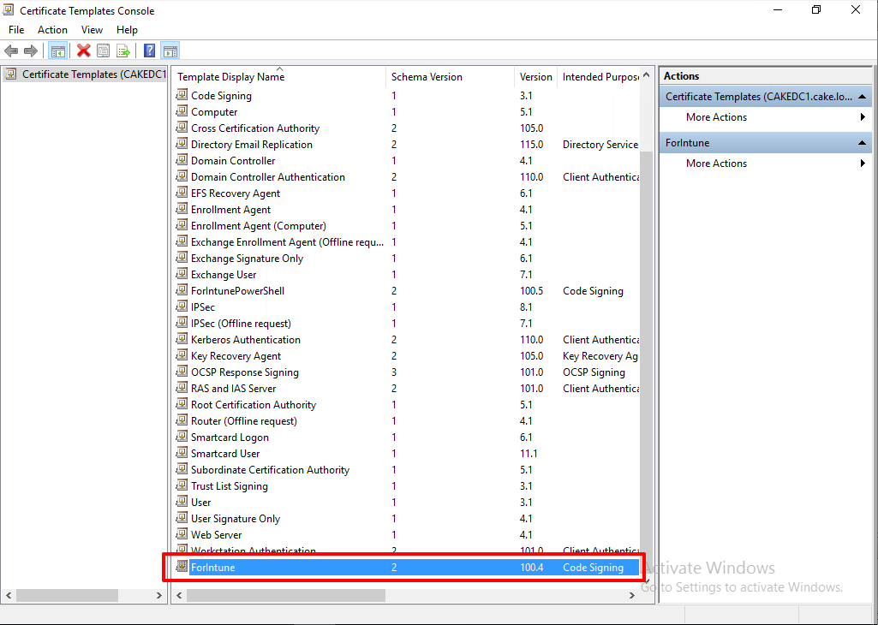Click the Export List toolbar icon
The width and height of the screenshot is (878, 625).
[x=123, y=51]
